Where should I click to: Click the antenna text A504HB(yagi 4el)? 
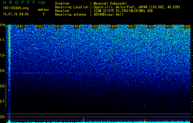[x=108, y=14]
